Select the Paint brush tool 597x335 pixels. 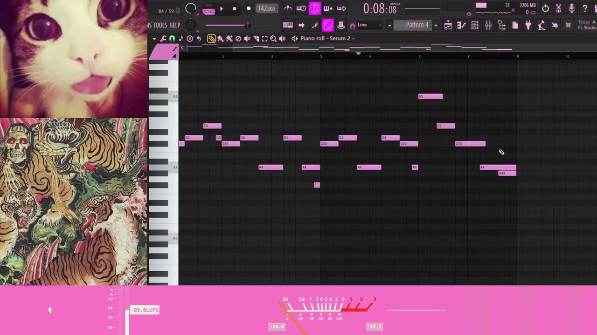pos(220,39)
